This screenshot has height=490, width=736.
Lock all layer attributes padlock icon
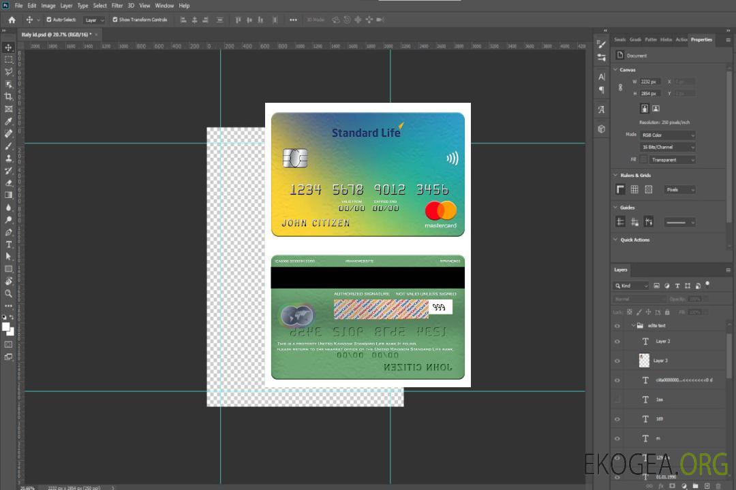tap(667, 312)
